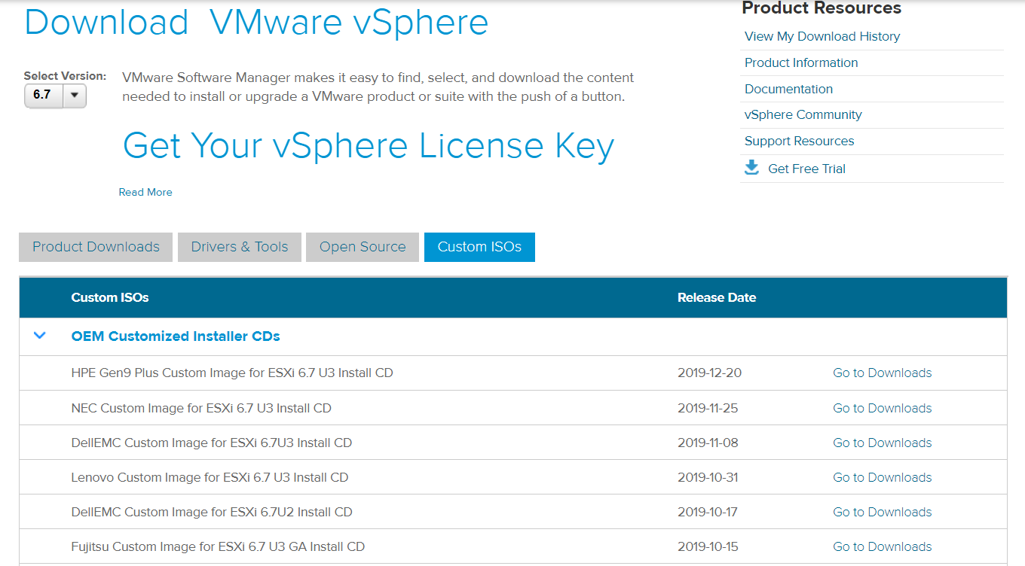Click the Read More link

[x=145, y=192]
